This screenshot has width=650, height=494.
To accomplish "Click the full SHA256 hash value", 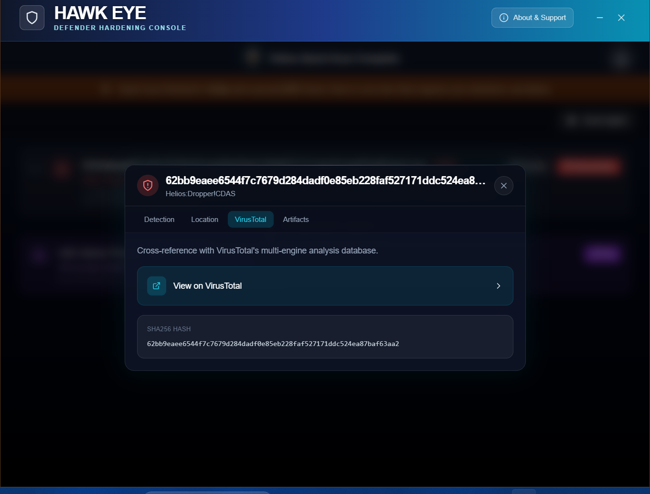I will click(x=273, y=344).
